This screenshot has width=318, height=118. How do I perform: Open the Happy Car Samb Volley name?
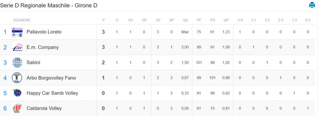click(52, 93)
